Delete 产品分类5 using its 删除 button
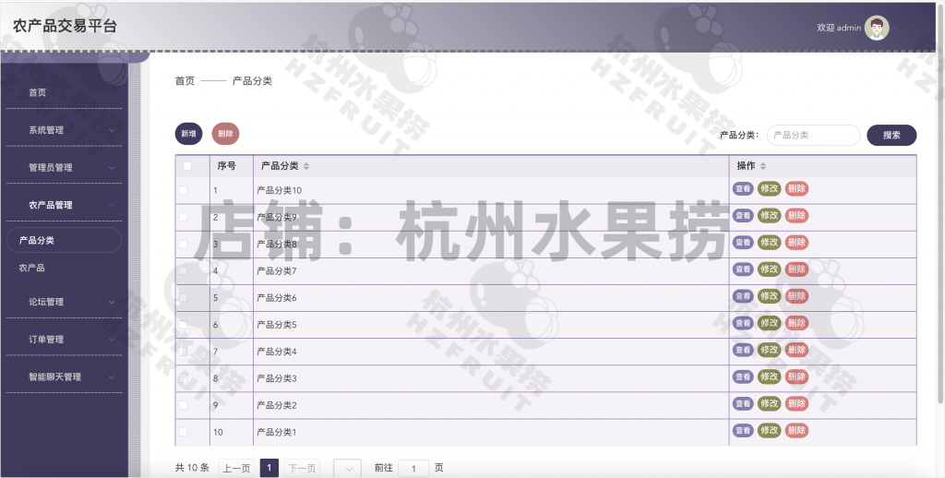This screenshot has width=945, height=478. tap(796, 322)
